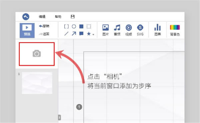
Task: Open the 编辑 menu
Action: [42, 17]
